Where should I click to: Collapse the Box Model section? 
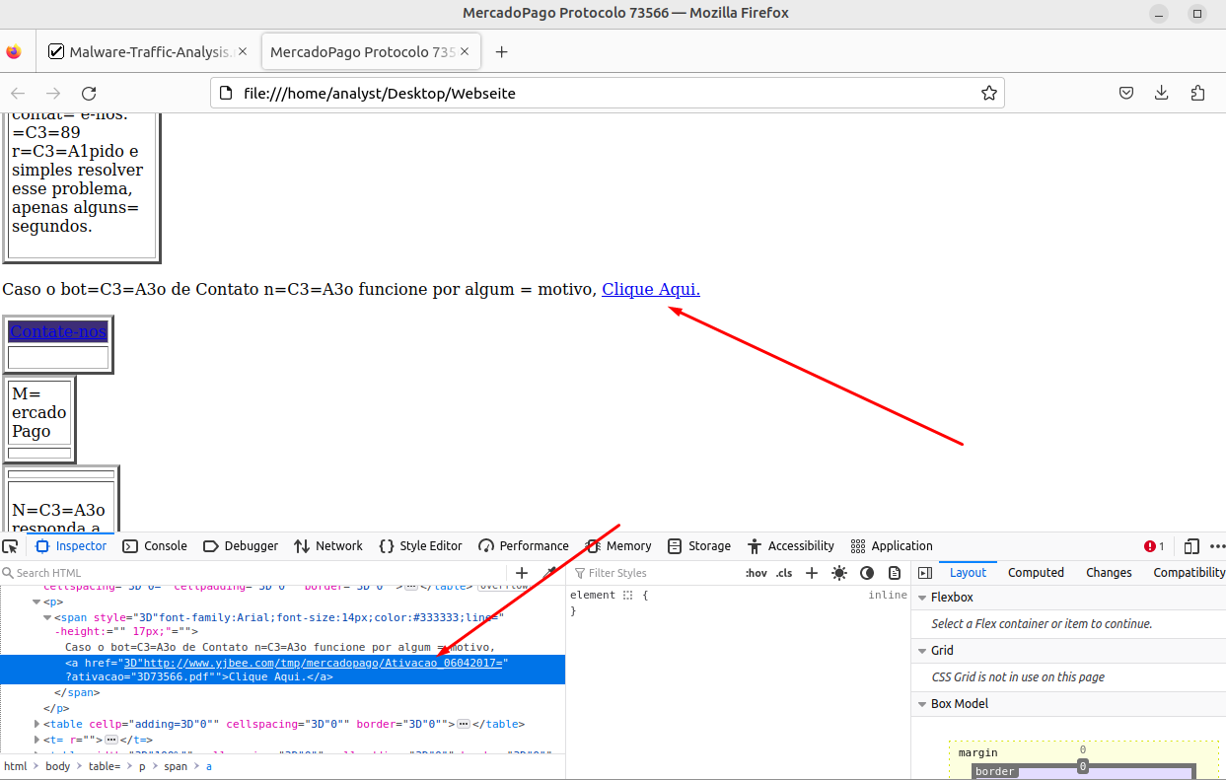[x=922, y=704]
